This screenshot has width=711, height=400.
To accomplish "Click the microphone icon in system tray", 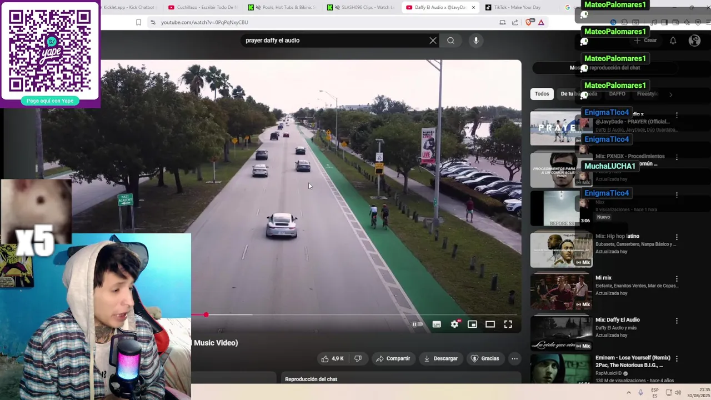I will pos(640,392).
